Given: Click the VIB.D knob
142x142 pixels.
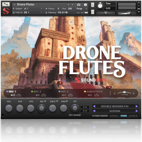Looking at the screenshot, I should [x=53, y=108].
